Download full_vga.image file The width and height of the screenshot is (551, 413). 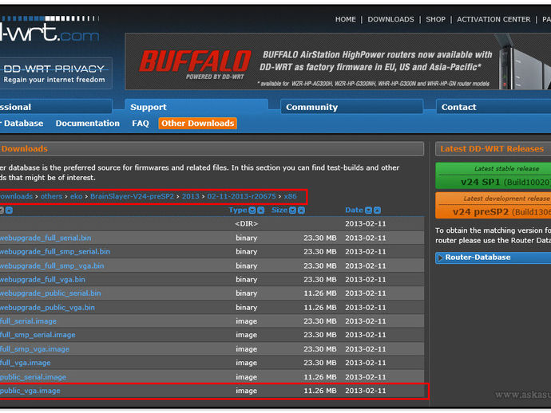pyautogui.click(x=26, y=363)
